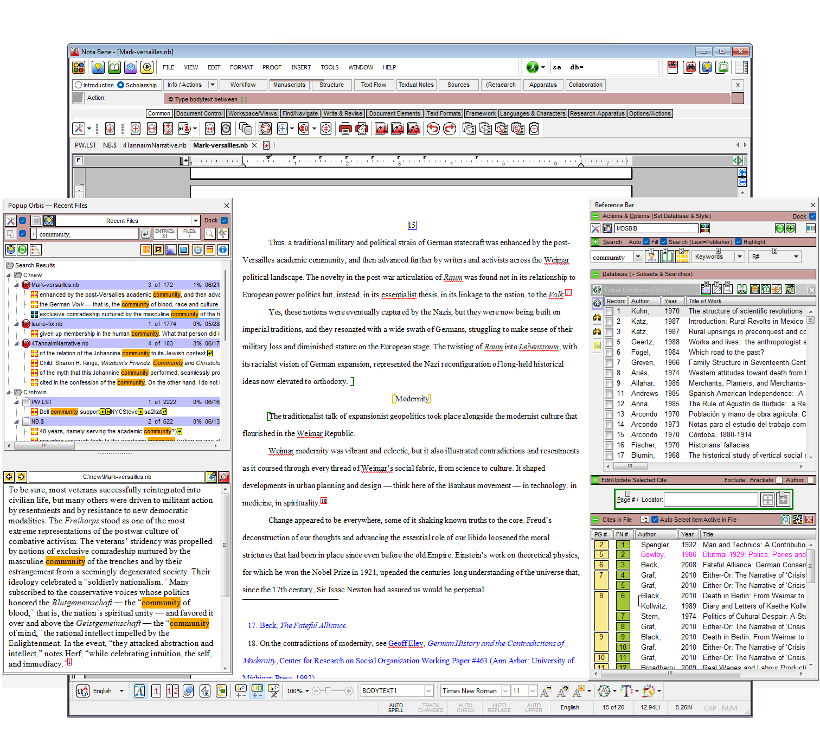The height and width of the screenshot is (749, 820).
Task: Click the zoom slider handle in status bar
Action: (x=329, y=691)
